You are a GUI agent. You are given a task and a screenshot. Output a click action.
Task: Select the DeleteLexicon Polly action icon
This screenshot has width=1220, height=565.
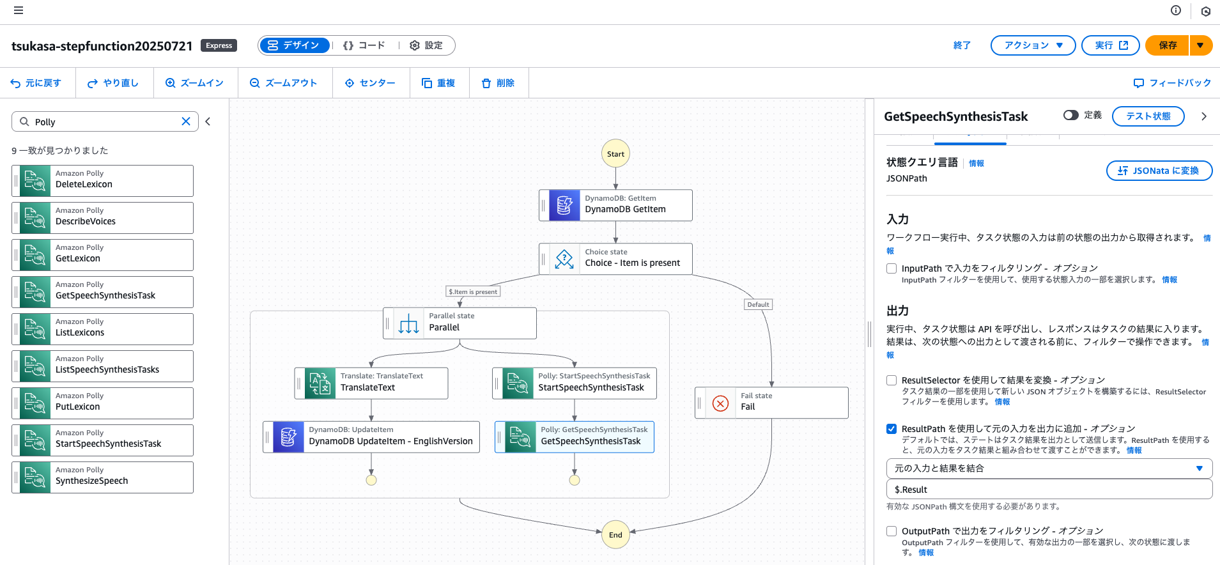click(35, 181)
